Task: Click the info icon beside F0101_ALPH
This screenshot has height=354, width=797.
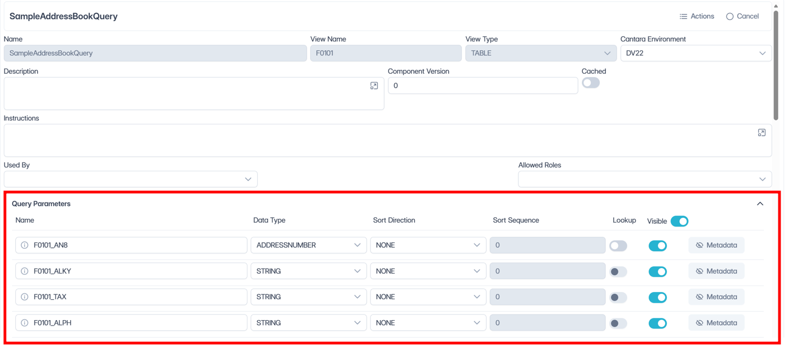Action: point(25,323)
